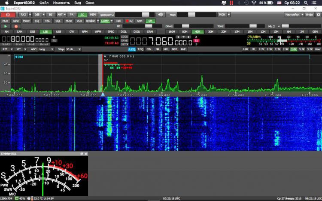Open the Окно menu
The height and width of the screenshot is (201, 322).
click(90, 3)
